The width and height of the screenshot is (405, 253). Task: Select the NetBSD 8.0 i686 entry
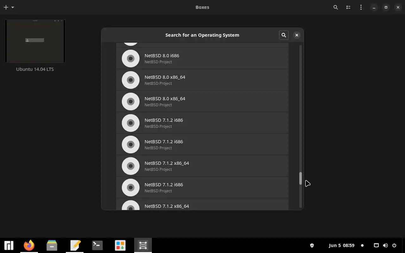(x=202, y=59)
